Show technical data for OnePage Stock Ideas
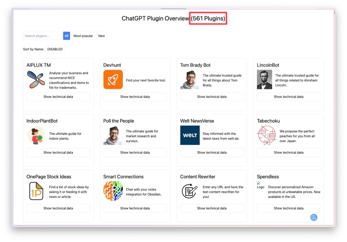This screenshot has width=347, height=242. point(58,208)
